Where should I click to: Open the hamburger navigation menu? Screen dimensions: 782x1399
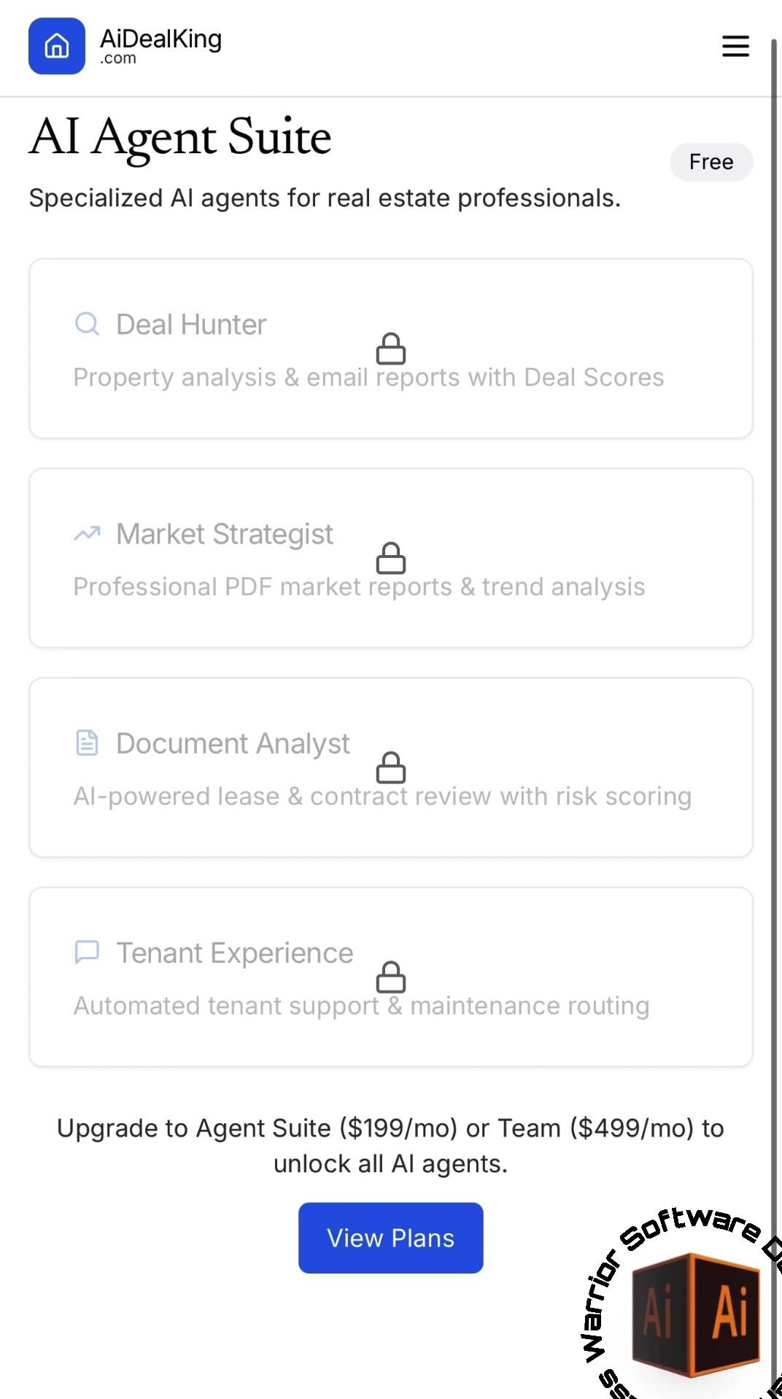pos(735,46)
